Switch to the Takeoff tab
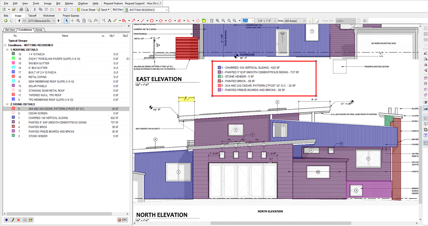The width and height of the screenshot is (428, 226). [32, 16]
